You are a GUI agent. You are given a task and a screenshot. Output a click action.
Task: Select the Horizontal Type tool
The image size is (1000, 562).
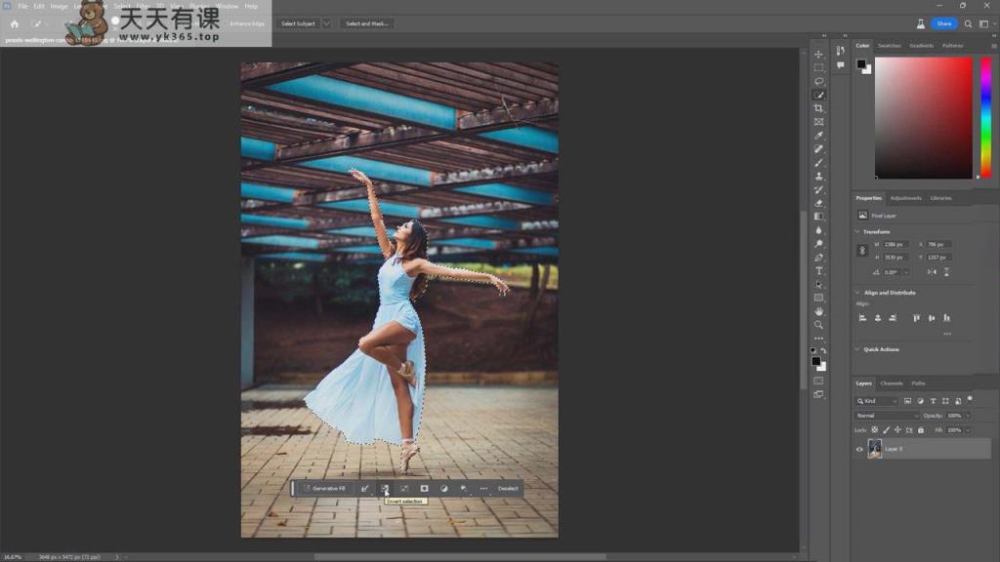coord(819,271)
